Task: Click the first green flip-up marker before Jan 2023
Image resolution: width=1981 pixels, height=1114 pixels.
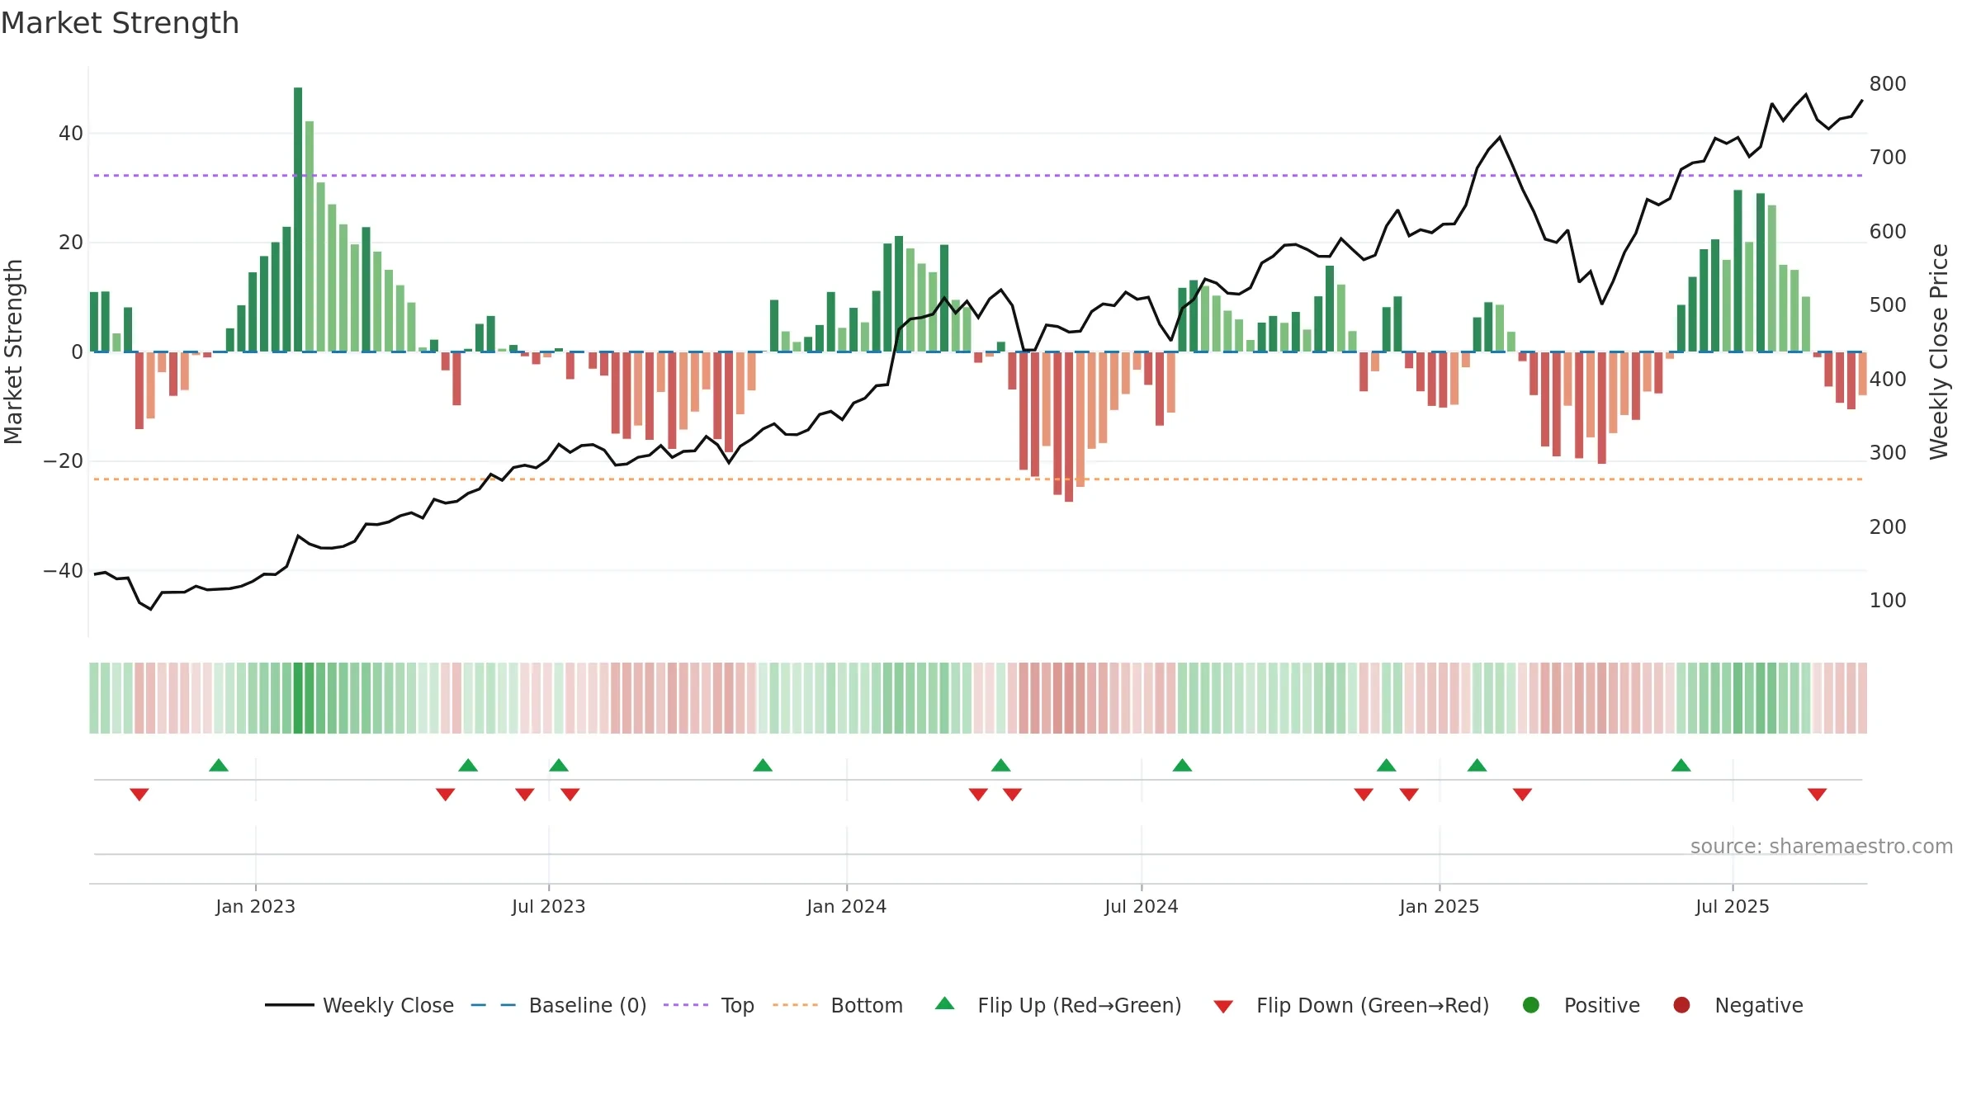Action: coord(219,765)
